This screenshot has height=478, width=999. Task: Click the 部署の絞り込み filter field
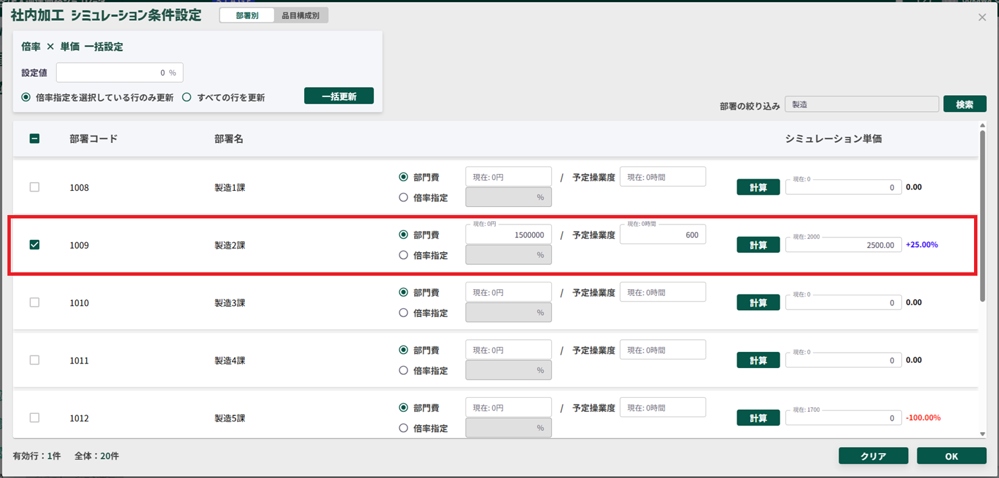click(861, 104)
